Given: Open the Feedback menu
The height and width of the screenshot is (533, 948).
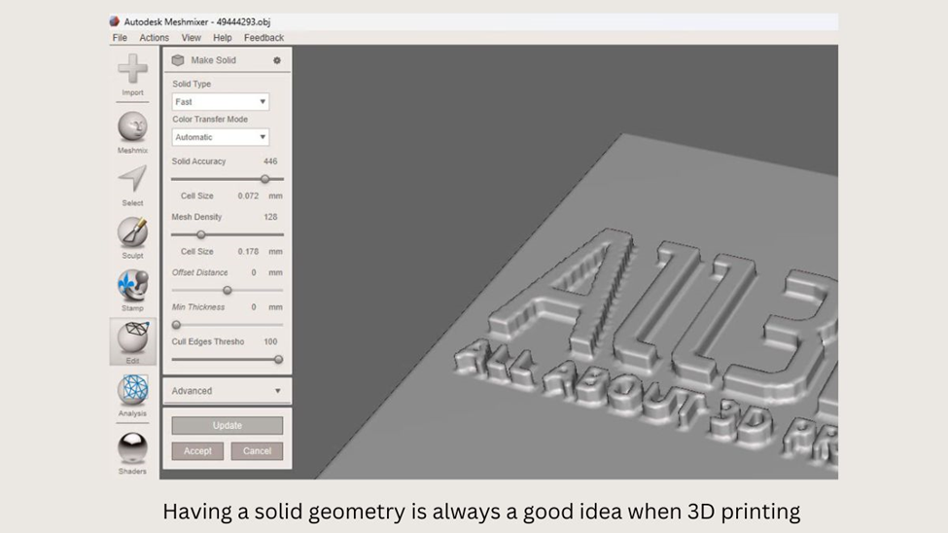Looking at the screenshot, I should pos(263,38).
